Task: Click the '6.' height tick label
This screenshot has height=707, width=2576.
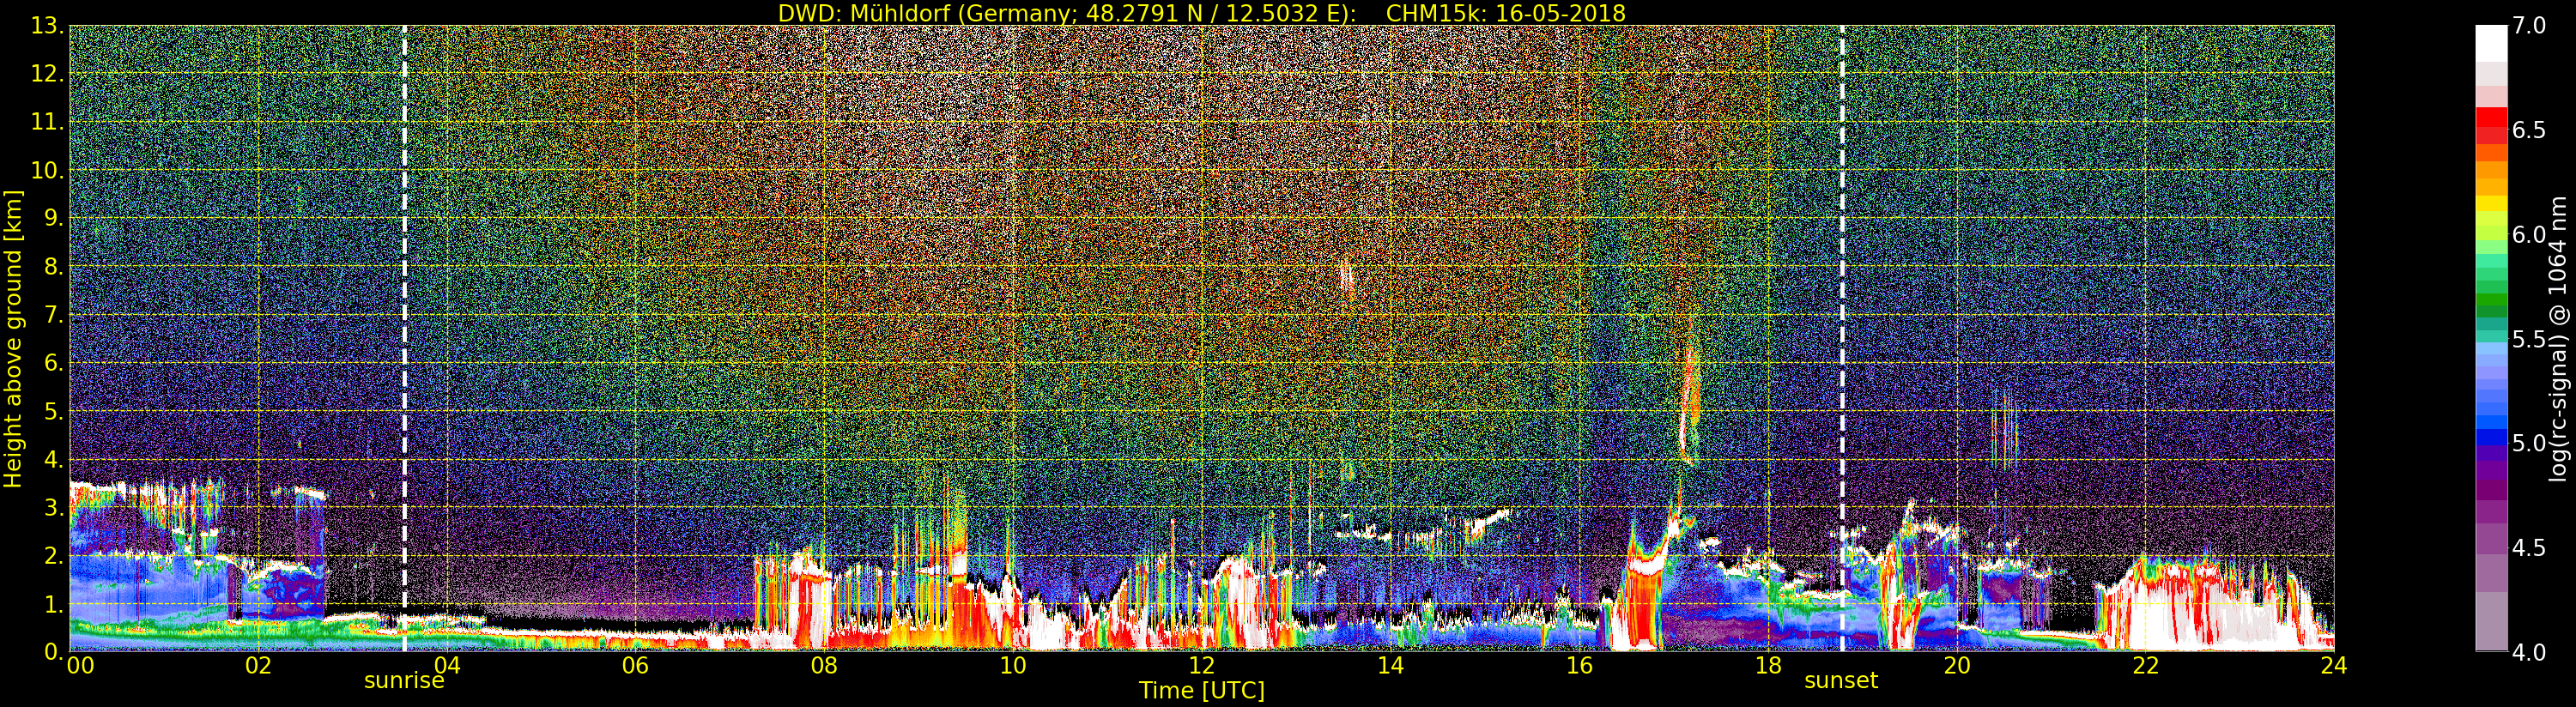Action: 53,363
